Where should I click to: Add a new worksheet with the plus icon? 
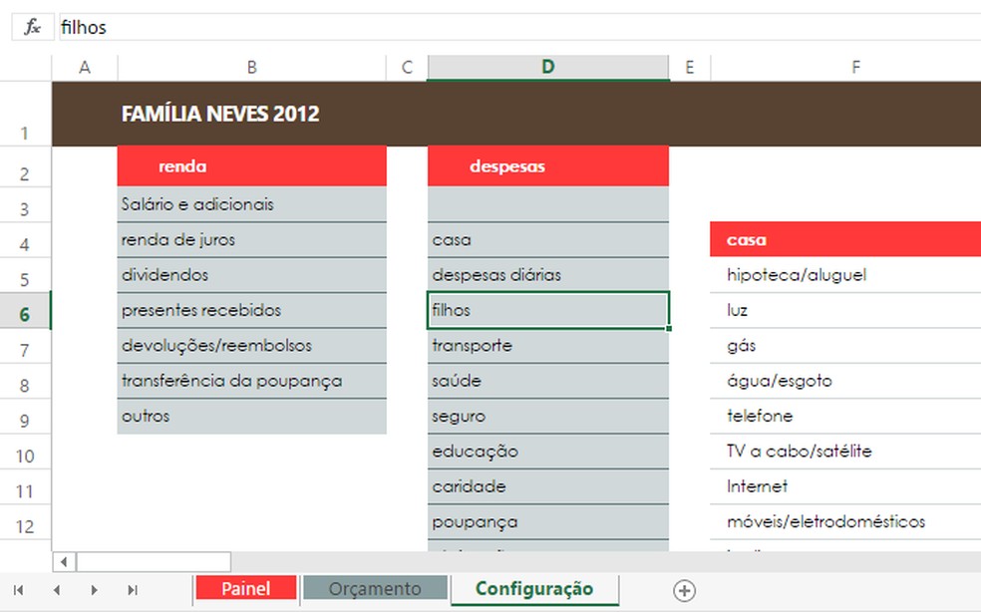685,589
